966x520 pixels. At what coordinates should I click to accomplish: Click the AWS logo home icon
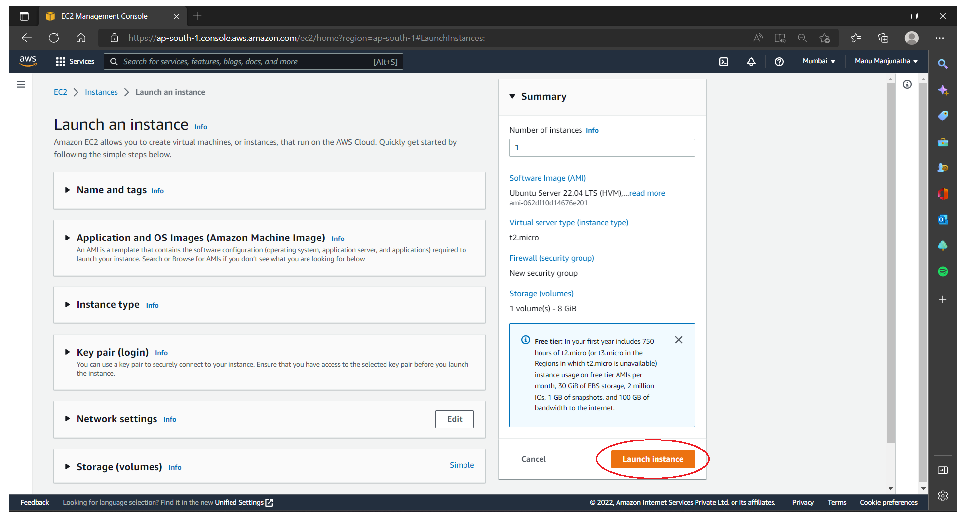click(x=28, y=61)
